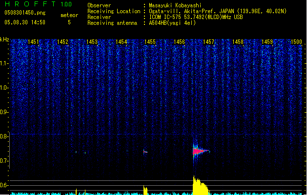
Task: Click the receiving location Ogata-vill. Akita-Pref. text
Action: [218, 11]
